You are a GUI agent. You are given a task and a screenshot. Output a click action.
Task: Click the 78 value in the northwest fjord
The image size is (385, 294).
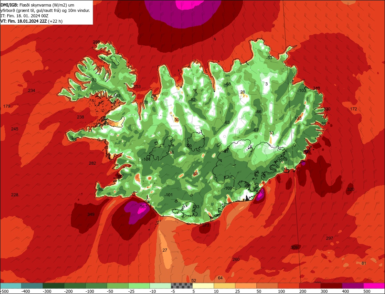(x=146, y=102)
